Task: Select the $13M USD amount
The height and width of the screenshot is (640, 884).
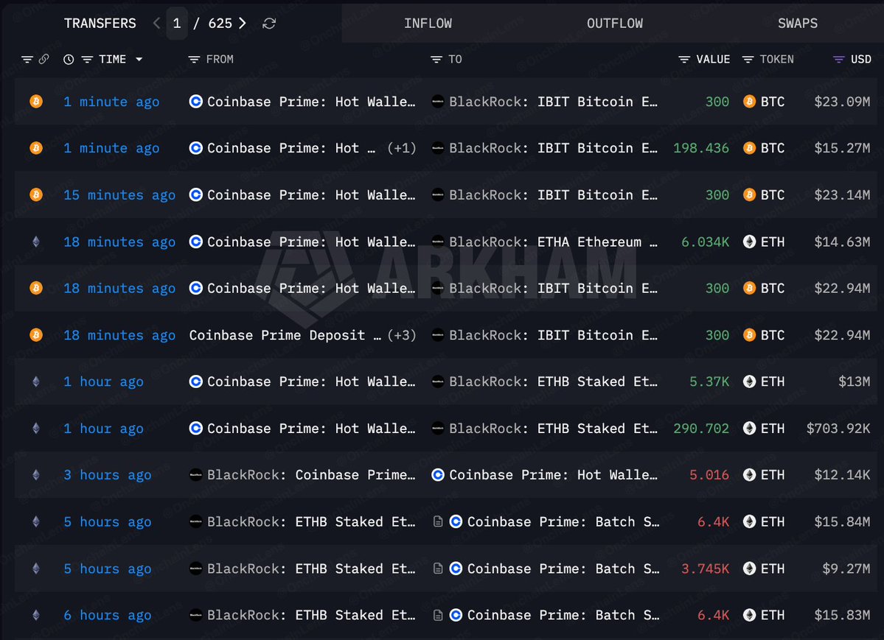Action: [854, 381]
